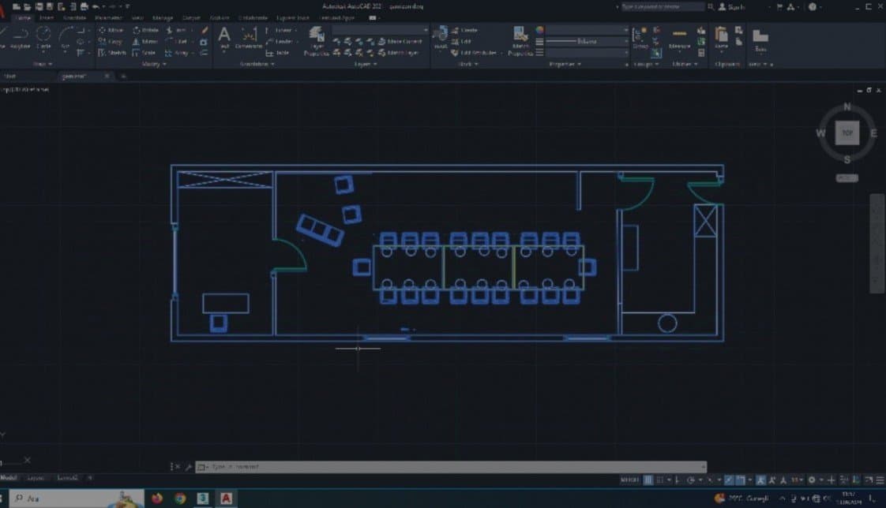
Task: Click the Paste clipboard button
Action: pos(721,38)
